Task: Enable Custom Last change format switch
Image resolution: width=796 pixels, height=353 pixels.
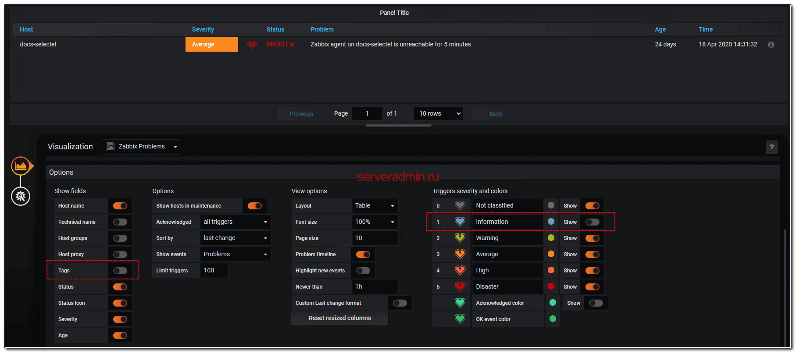Action: pyautogui.click(x=400, y=303)
